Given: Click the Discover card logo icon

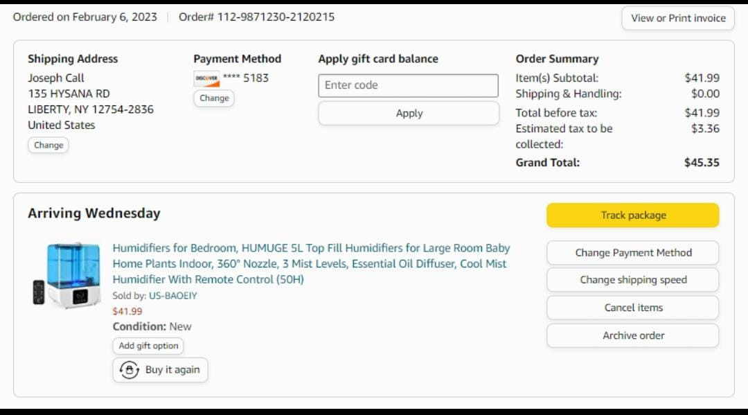Looking at the screenshot, I should 206,79.
